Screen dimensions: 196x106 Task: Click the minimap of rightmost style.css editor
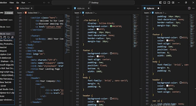pos(192,31)
